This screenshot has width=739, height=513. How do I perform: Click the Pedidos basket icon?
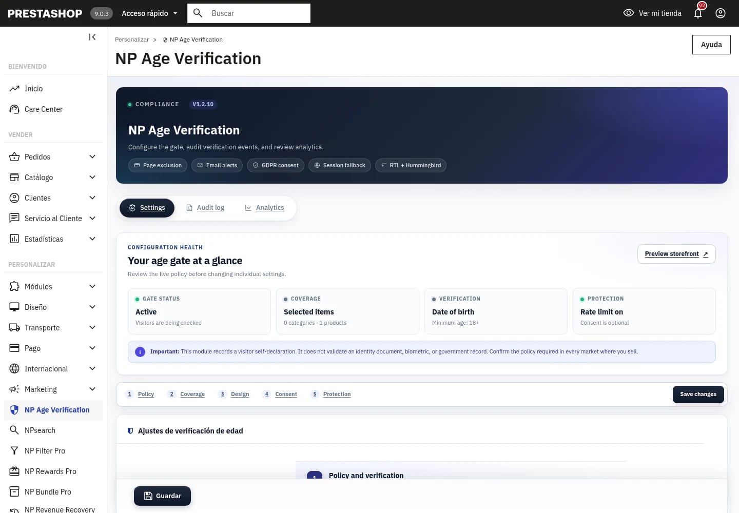14,157
